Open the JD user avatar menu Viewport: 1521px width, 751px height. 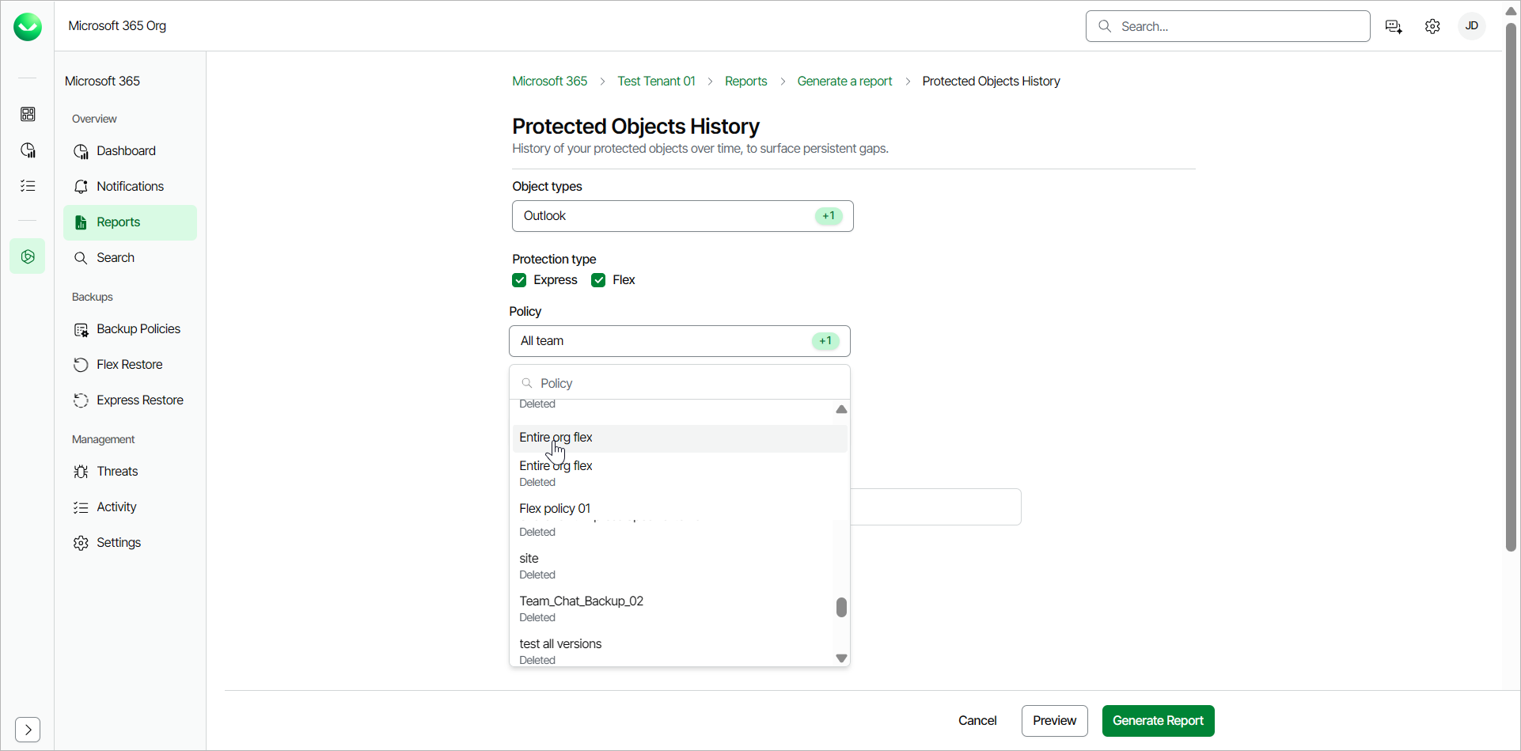pyautogui.click(x=1472, y=26)
